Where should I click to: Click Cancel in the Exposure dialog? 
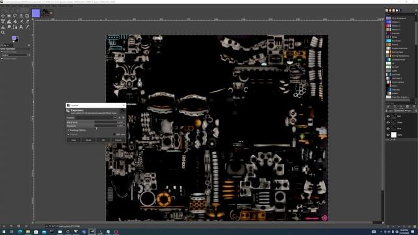[x=118, y=140]
